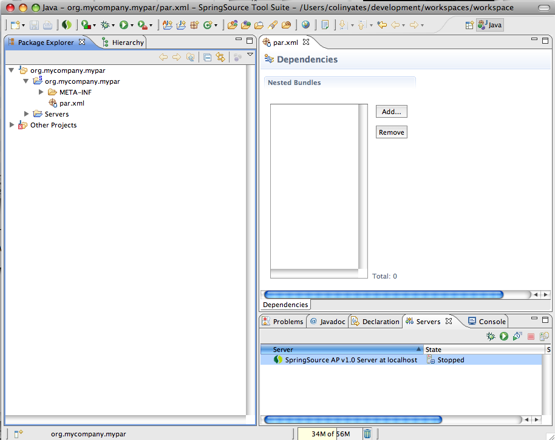Open the New wizard dropdown arrow
Viewport: 555px width, 440px height.
point(23,25)
